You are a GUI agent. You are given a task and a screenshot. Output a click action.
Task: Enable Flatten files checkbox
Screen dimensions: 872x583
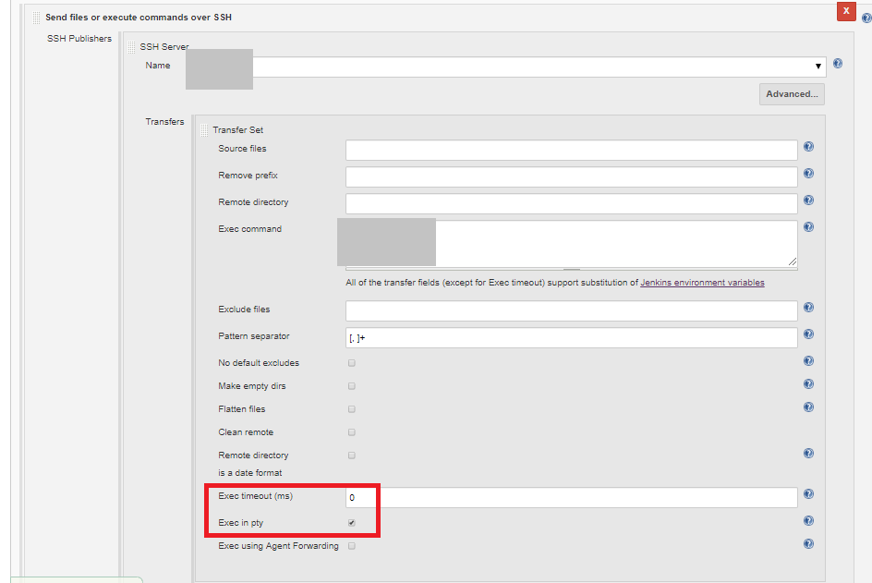(x=351, y=409)
